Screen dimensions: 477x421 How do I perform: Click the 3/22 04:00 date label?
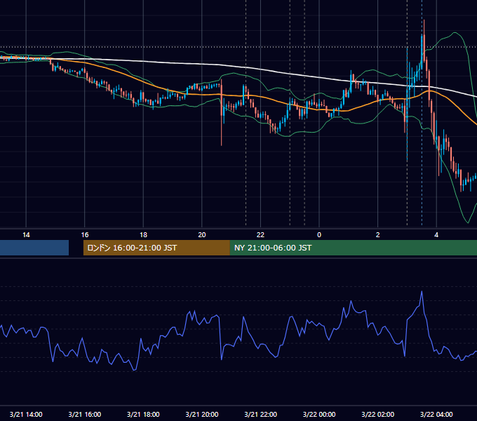pos(436,414)
